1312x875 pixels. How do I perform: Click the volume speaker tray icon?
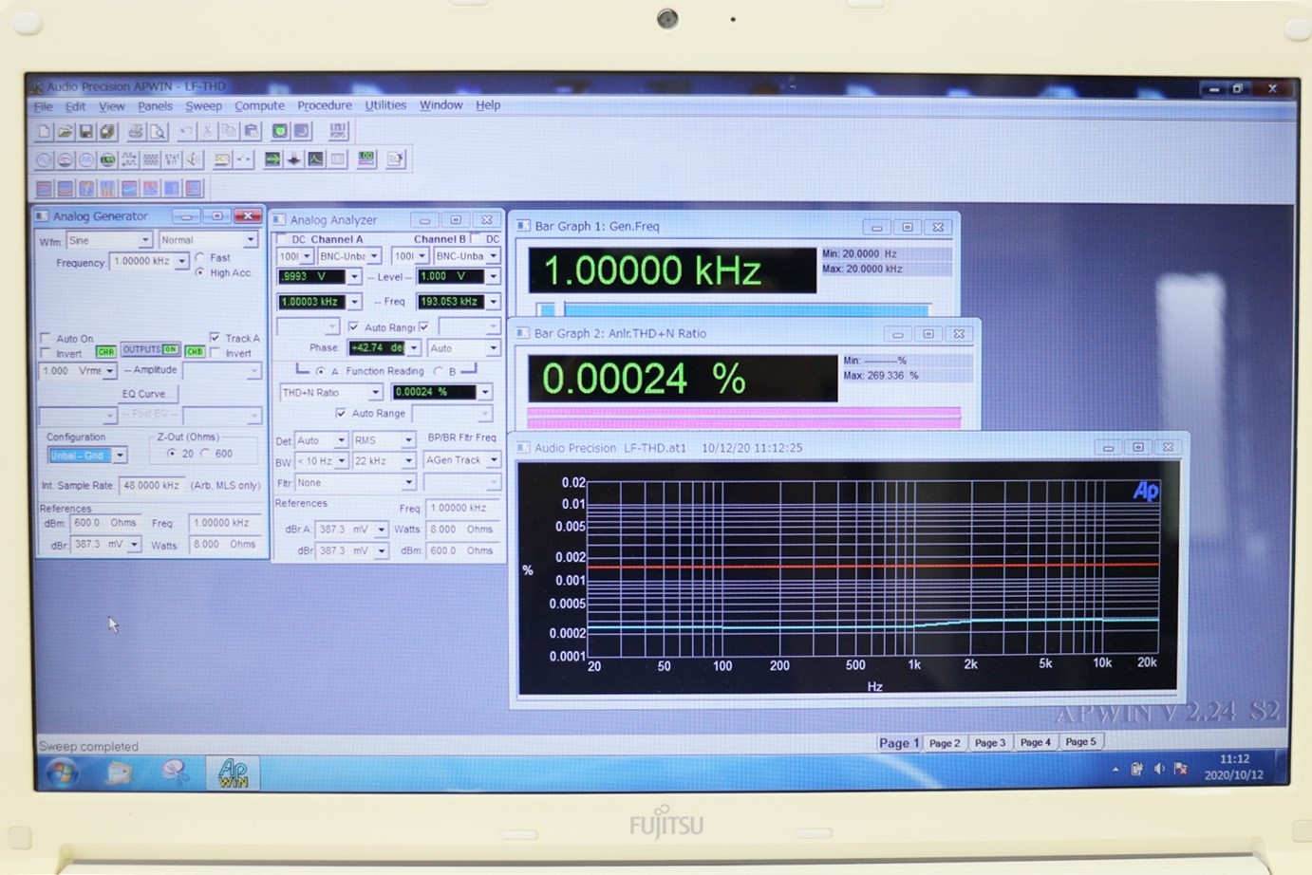[x=1159, y=769]
